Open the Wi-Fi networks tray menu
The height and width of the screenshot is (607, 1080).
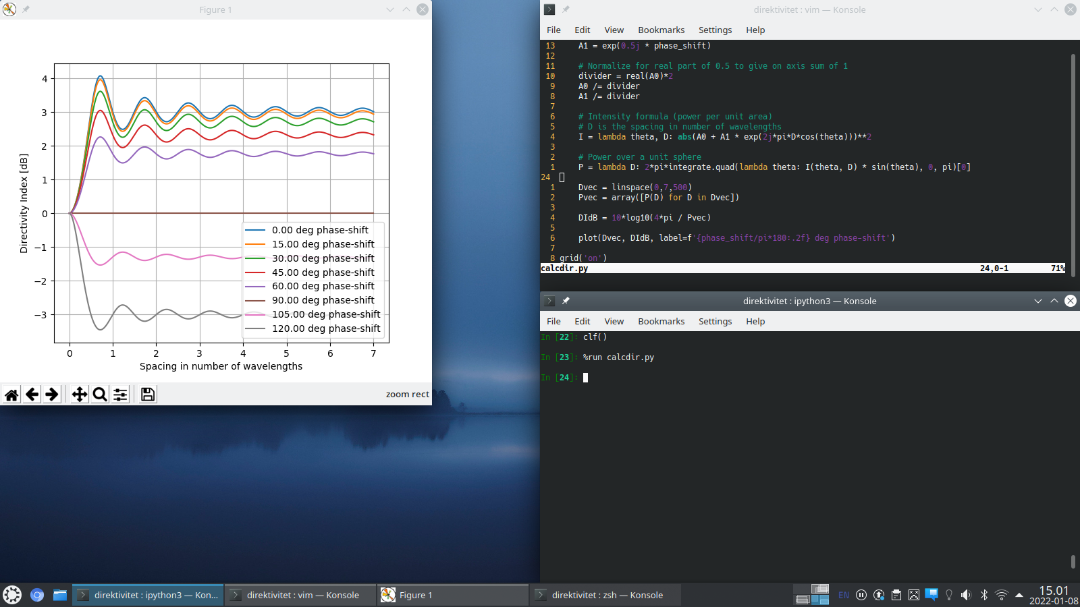point(1002,595)
